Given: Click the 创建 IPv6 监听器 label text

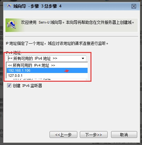Looking at the screenshot, I should [27, 86].
